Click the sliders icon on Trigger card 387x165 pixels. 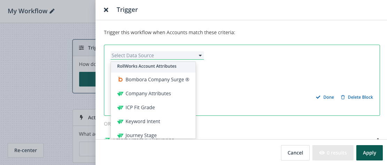point(82,48)
